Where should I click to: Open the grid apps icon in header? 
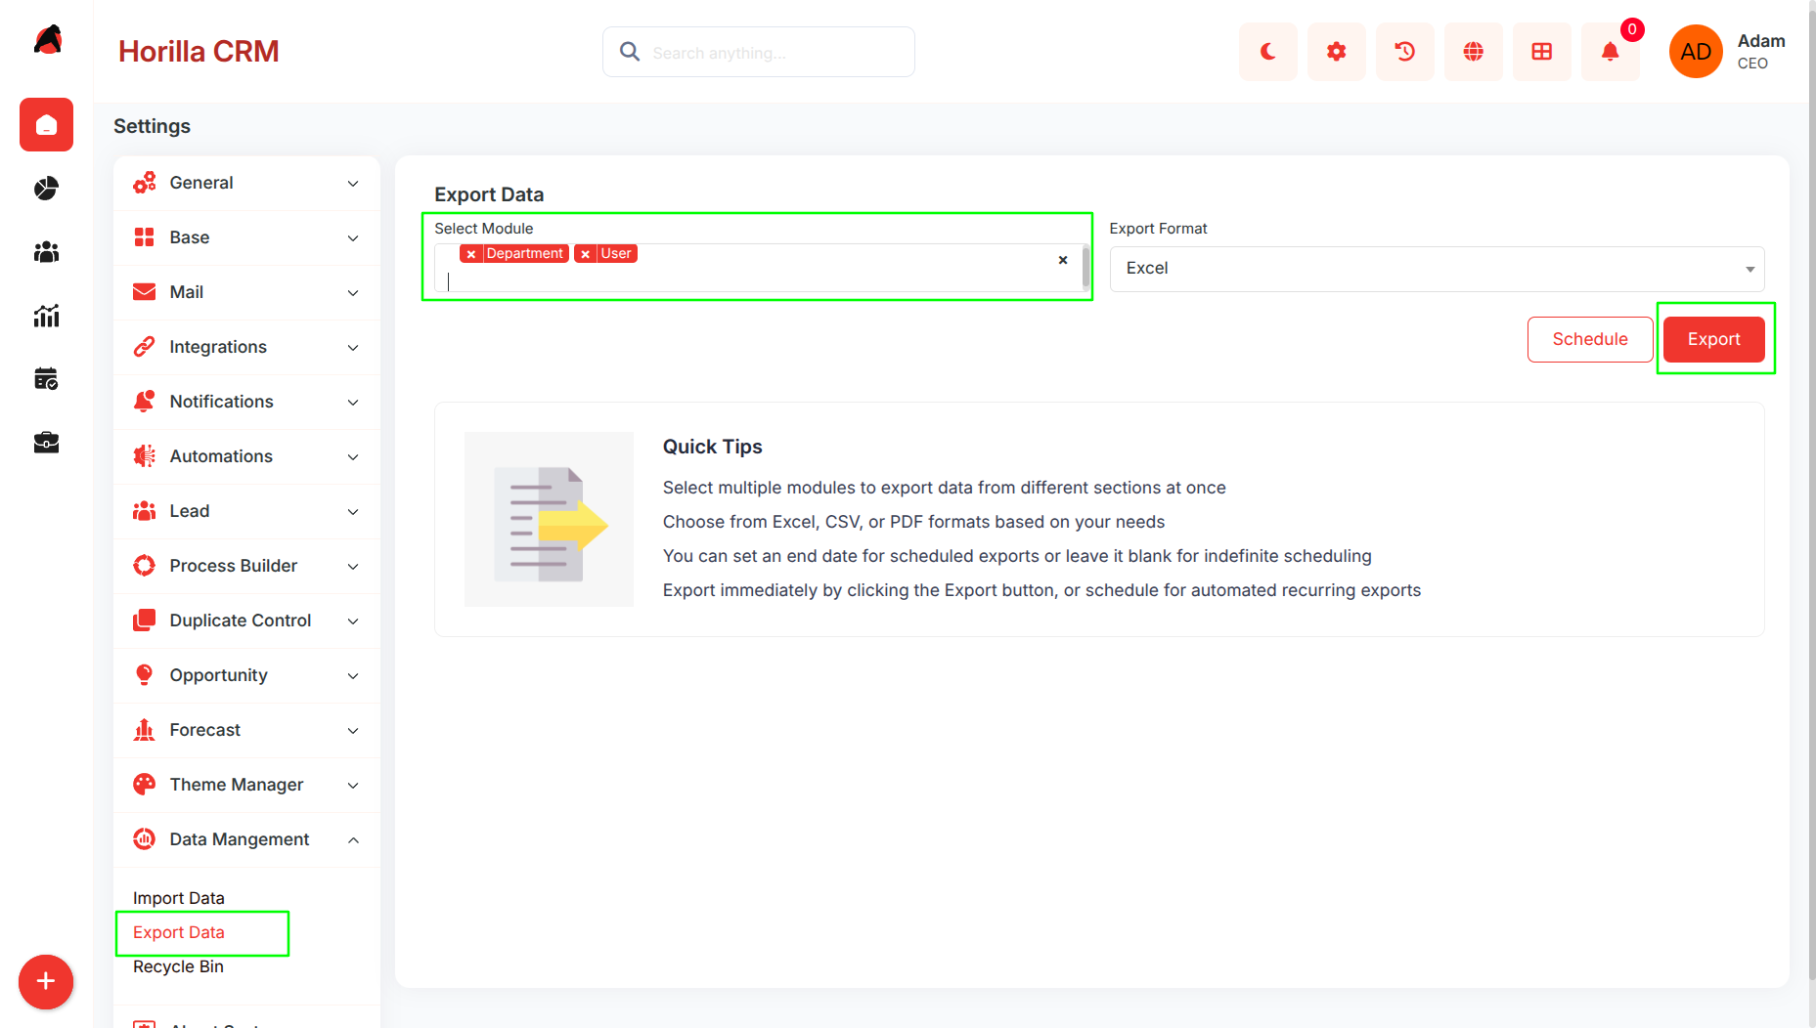(x=1541, y=52)
